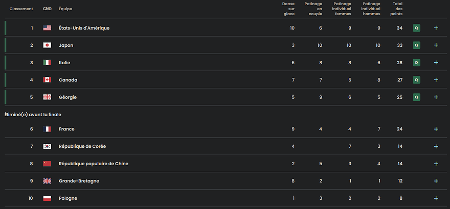Click the Danse sur glace column header

tap(288, 9)
